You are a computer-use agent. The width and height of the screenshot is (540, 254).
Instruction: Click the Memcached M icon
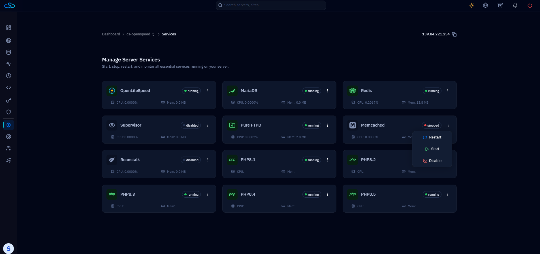coord(353,125)
